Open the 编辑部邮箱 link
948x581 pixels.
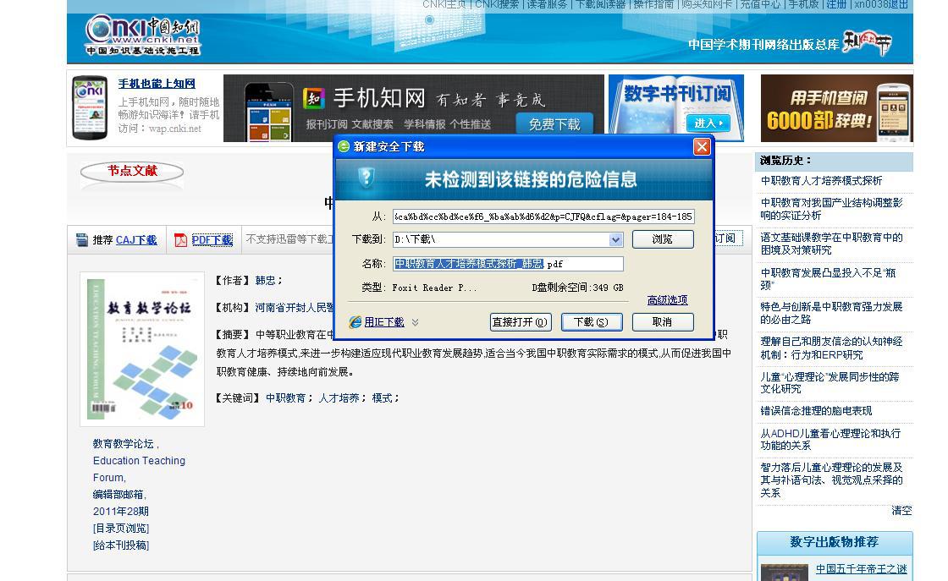(118, 495)
